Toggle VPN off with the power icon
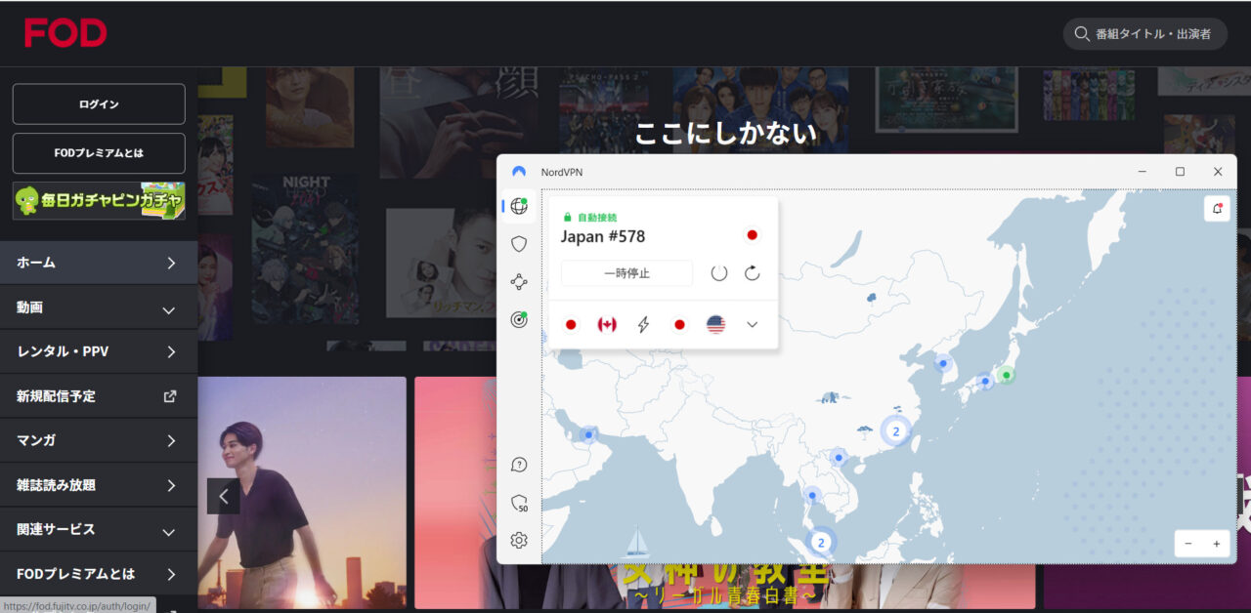This screenshot has width=1251, height=613. [719, 273]
